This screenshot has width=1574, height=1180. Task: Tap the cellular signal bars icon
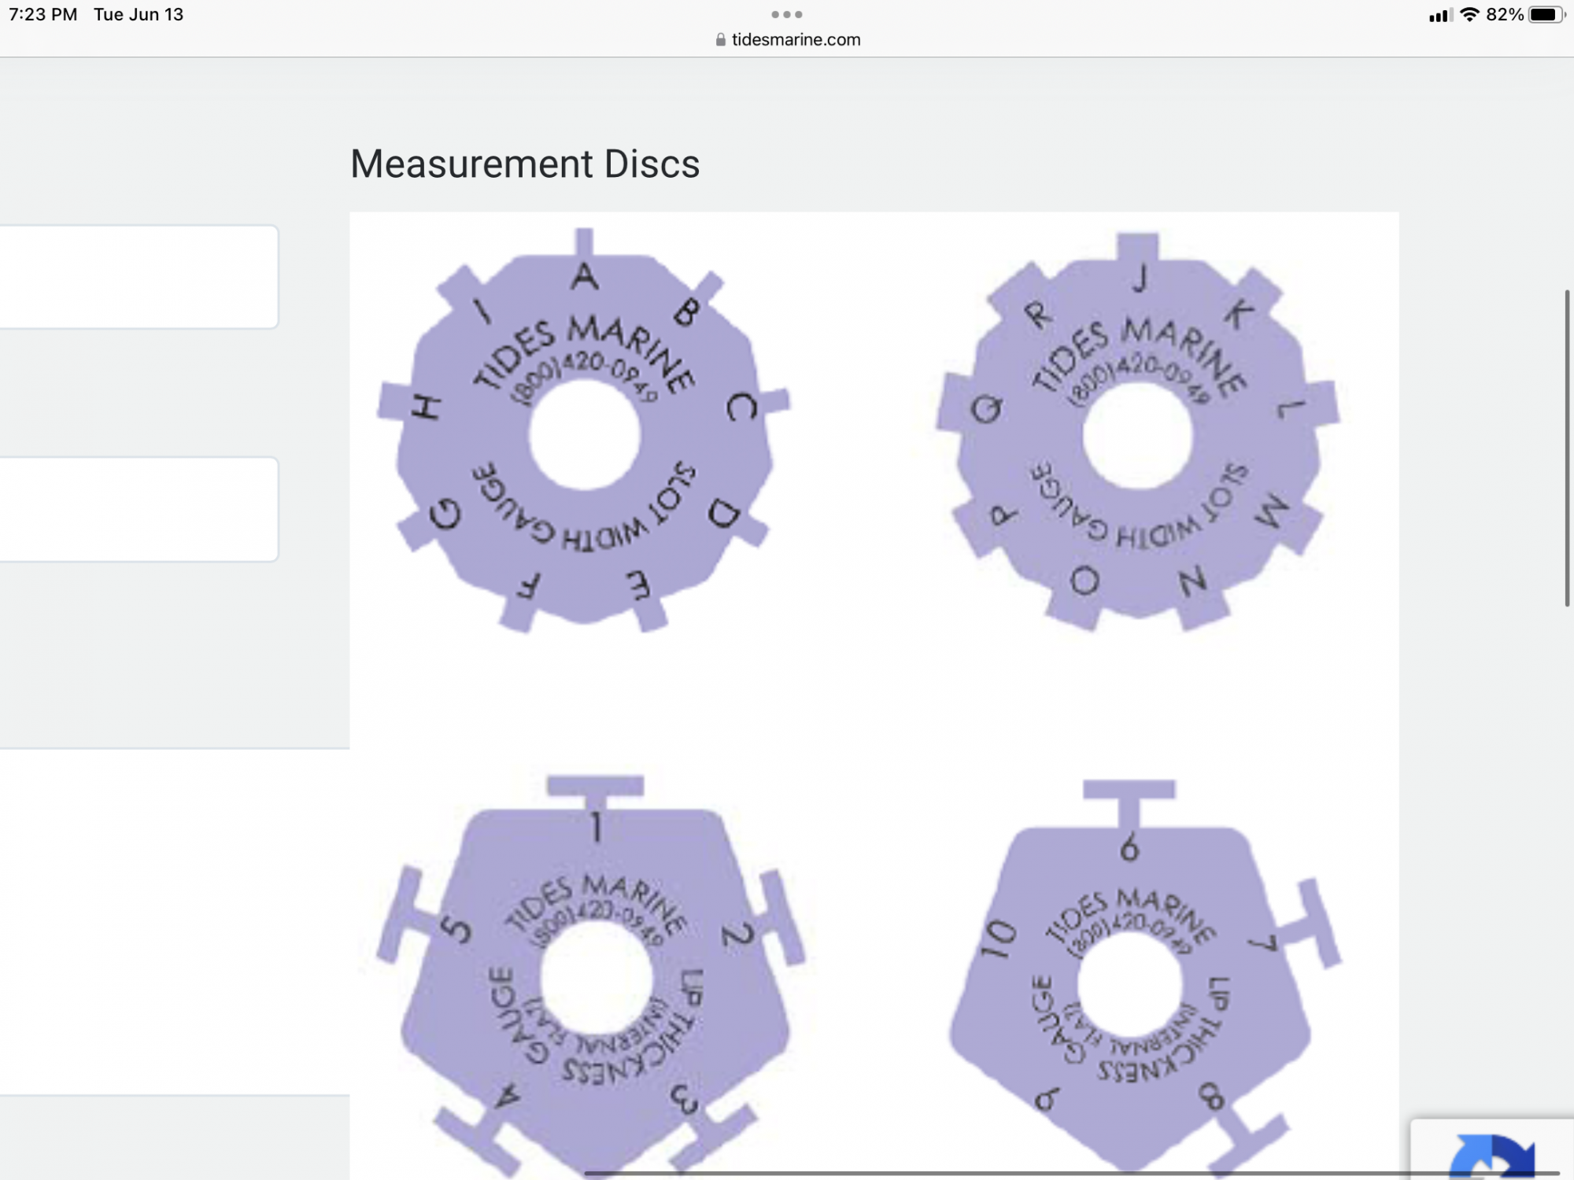coord(1440,15)
